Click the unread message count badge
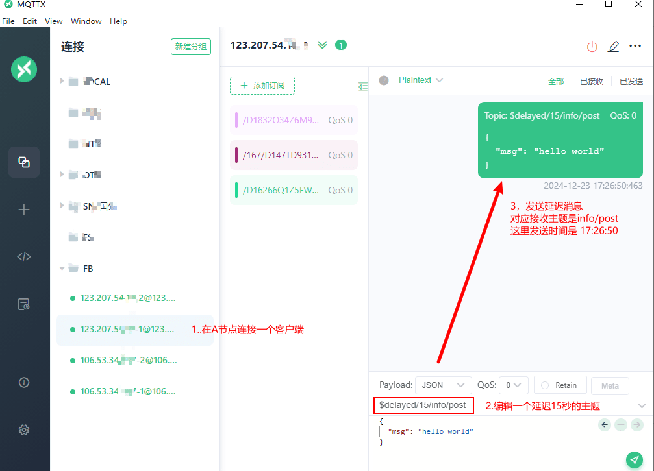The height and width of the screenshot is (471, 654). pyautogui.click(x=341, y=45)
